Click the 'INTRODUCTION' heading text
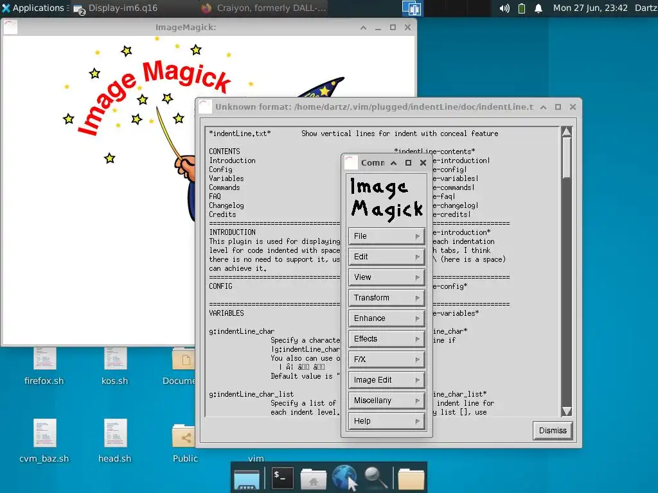The width and height of the screenshot is (658, 493). pos(232,232)
